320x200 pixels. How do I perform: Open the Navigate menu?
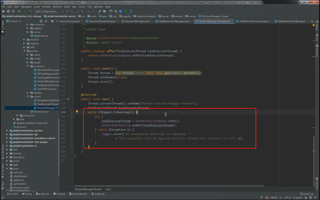[x=26, y=7]
